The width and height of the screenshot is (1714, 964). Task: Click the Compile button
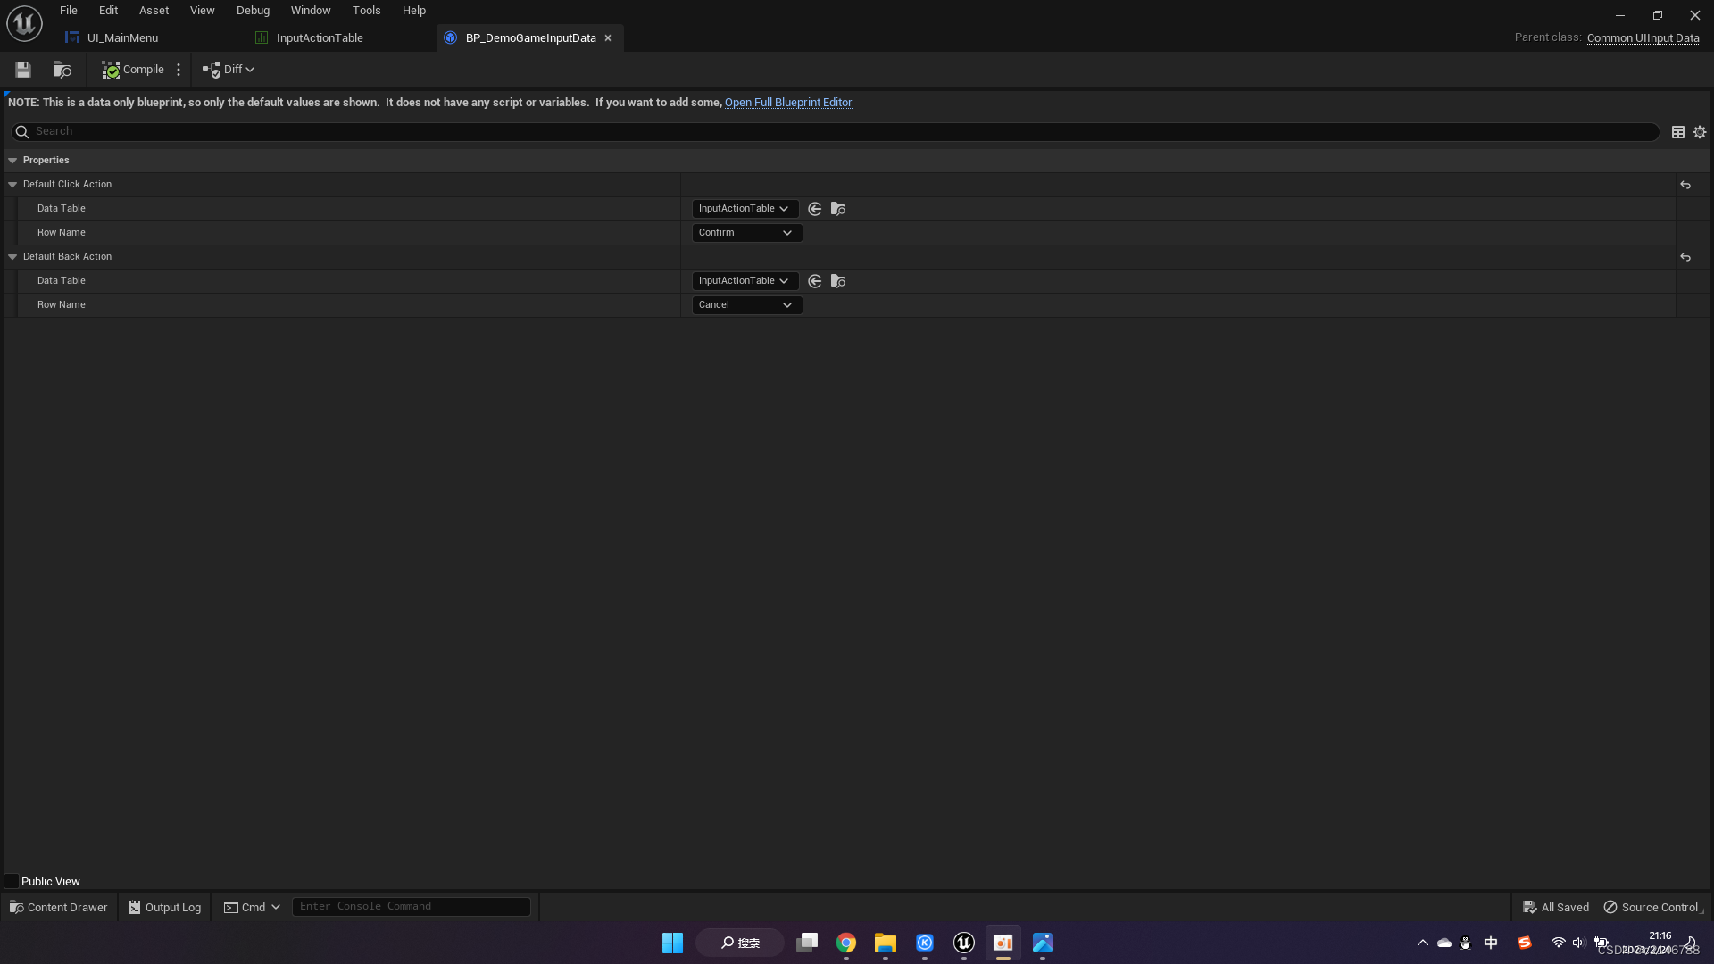coord(133,70)
